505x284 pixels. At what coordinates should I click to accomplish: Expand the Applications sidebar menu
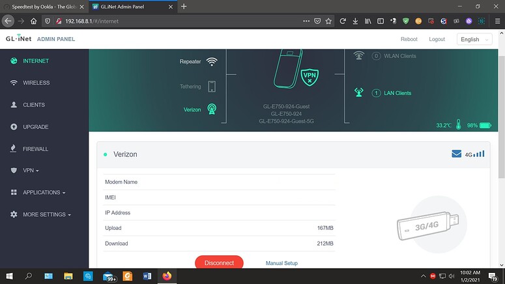click(x=44, y=193)
